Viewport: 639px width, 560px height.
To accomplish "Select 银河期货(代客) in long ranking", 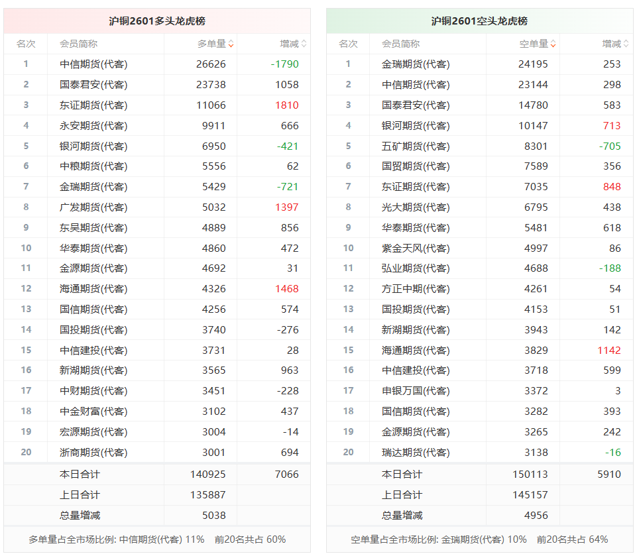I will tap(93, 146).
